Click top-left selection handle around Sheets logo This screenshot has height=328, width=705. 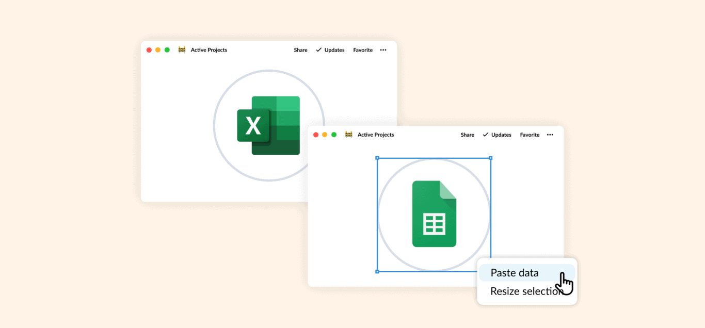coord(377,158)
